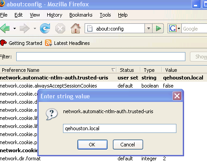
Task: Select the network.dir.format preference row
Action: tap(103, 159)
